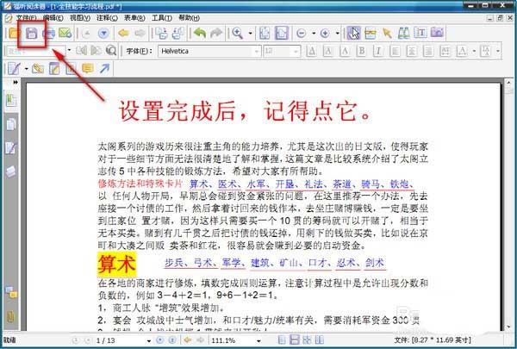Select the blue arrow drawing tool
The width and height of the screenshot is (517, 349).
(104, 68)
